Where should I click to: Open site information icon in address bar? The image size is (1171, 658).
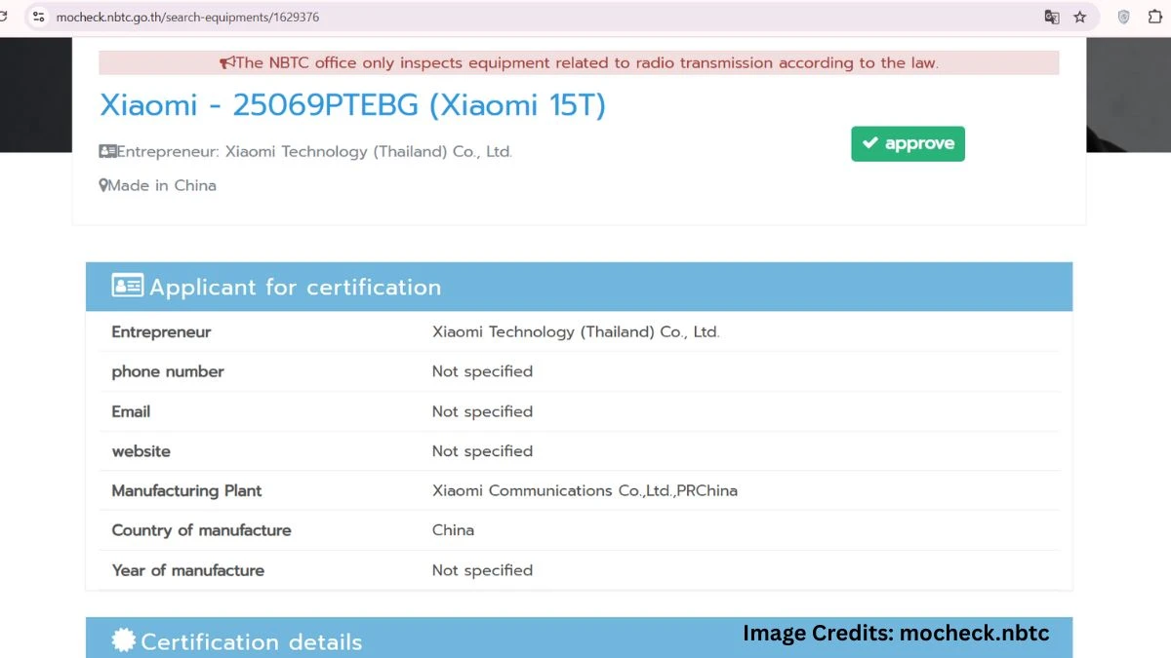coord(39,17)
